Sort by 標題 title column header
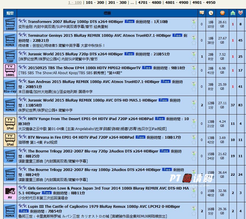246x219 pixels. tap(107, 13)
